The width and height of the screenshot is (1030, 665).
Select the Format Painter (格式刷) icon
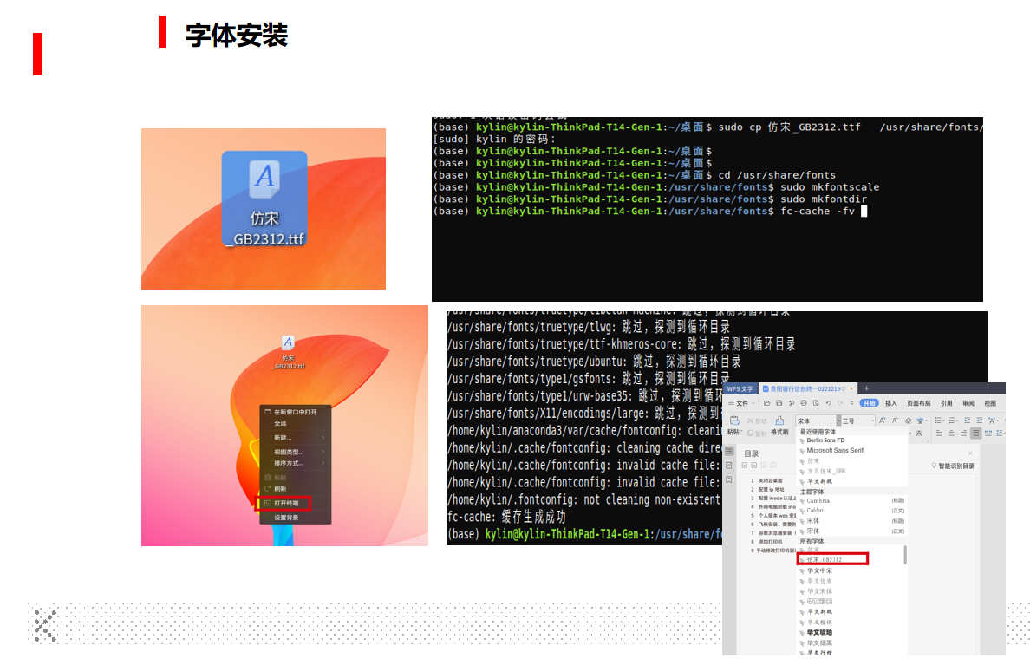779,421
